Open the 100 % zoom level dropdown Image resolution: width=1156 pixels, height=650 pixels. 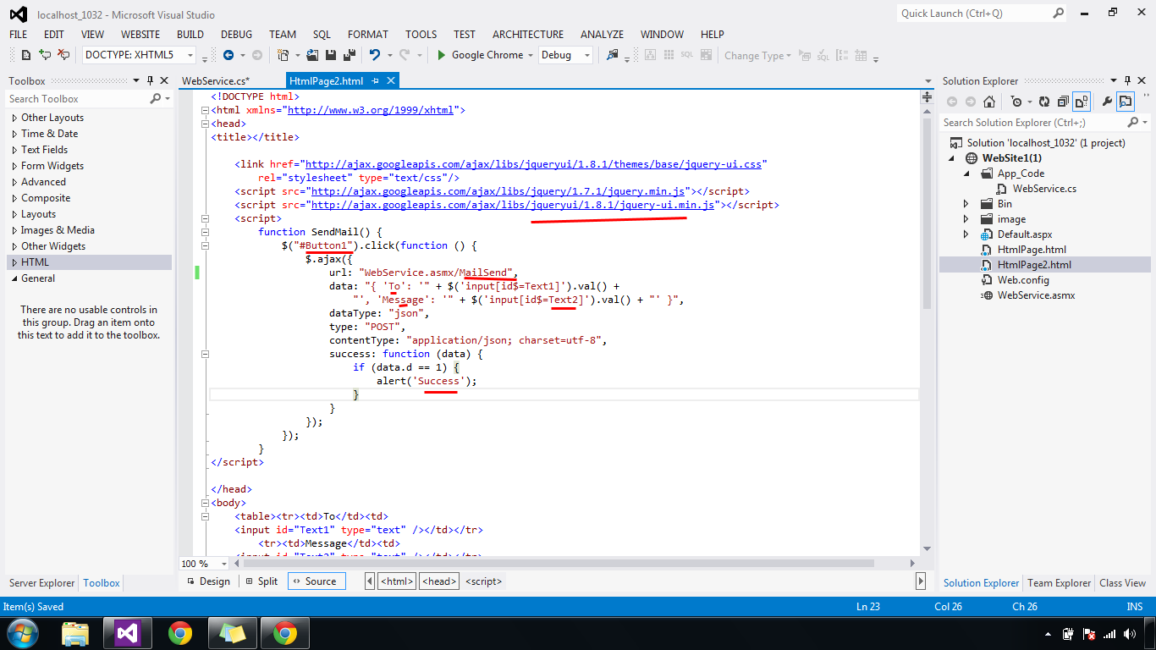(x=224, y=564)
